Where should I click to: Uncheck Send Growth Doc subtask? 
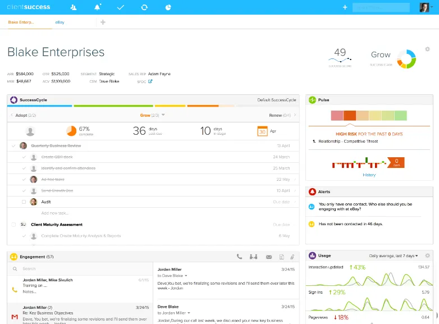[x=24, y=190]
